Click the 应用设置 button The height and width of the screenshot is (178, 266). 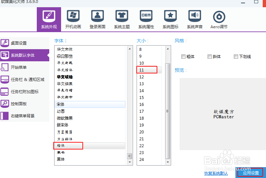pos(251,173)
